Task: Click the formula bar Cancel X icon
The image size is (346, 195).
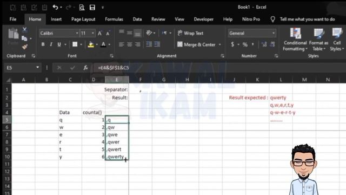Action: (x=59, y=68)
